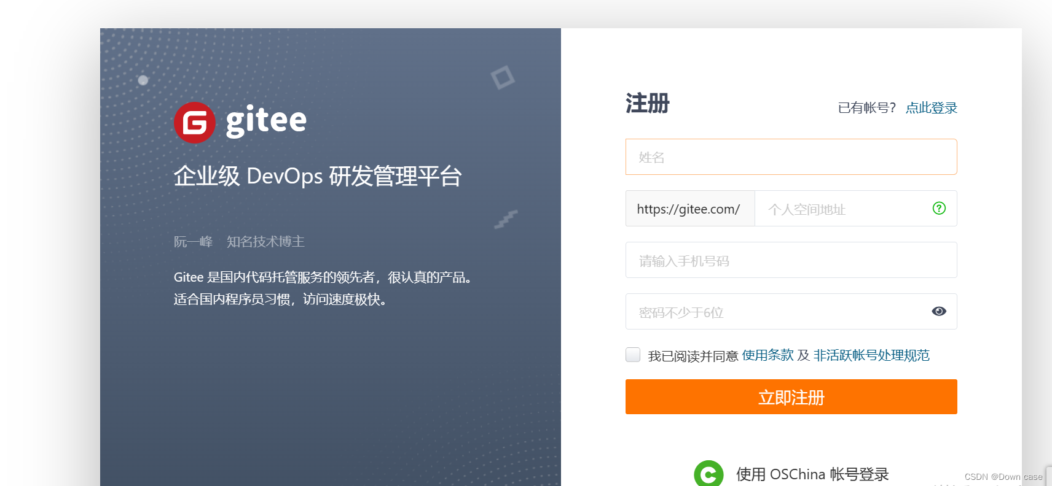The height and width of the screenshot is (486, 1052).
Task: Open the 点此登录 login link
Action: (x=932, y=108)
